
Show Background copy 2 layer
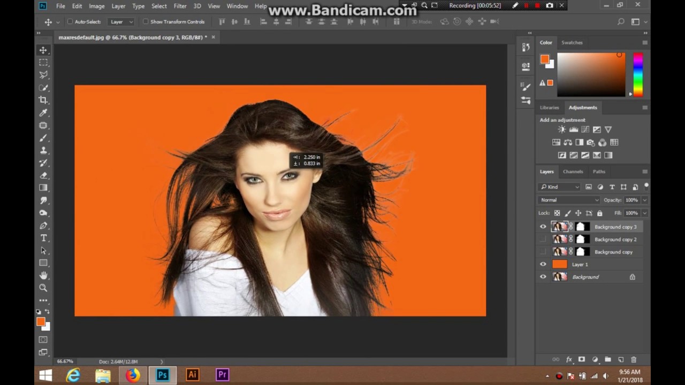point(543,240)
